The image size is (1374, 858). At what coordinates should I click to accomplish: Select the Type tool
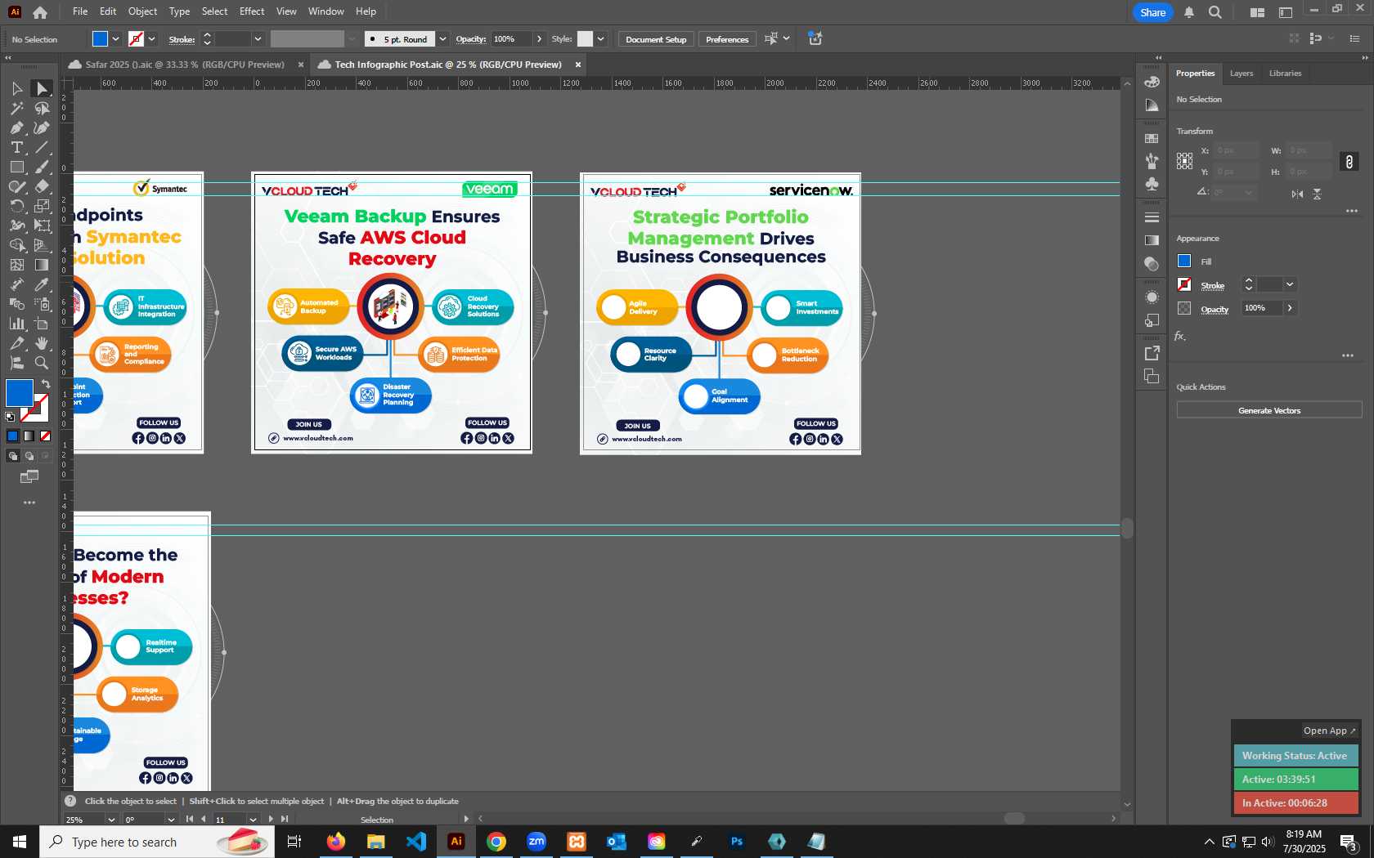click(16, 147)
